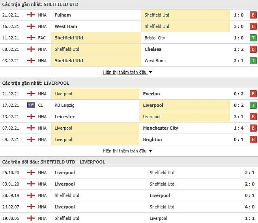Viewport: 258px width, 223px height.
Task: Click the red B badge on Fulham match
Action: click(253, 15)
